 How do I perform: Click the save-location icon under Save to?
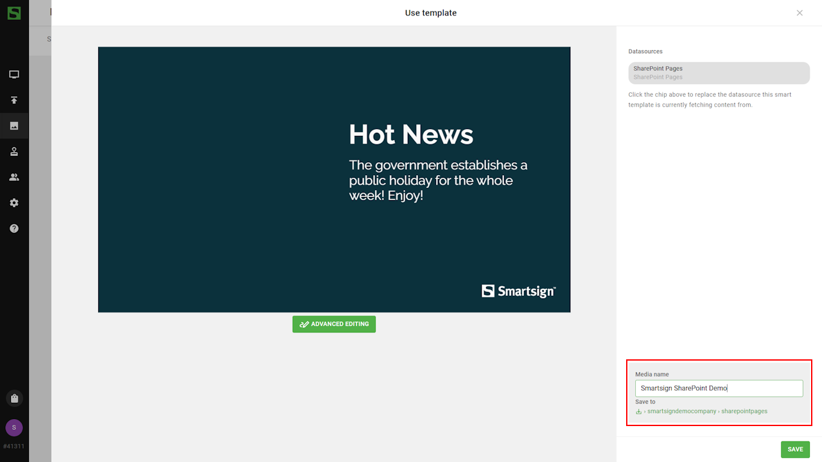(639, 411)
